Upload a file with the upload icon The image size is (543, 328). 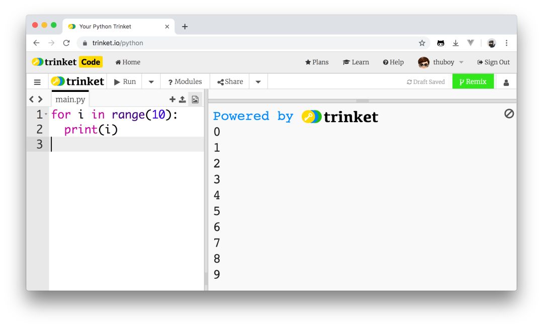point(182,99)
